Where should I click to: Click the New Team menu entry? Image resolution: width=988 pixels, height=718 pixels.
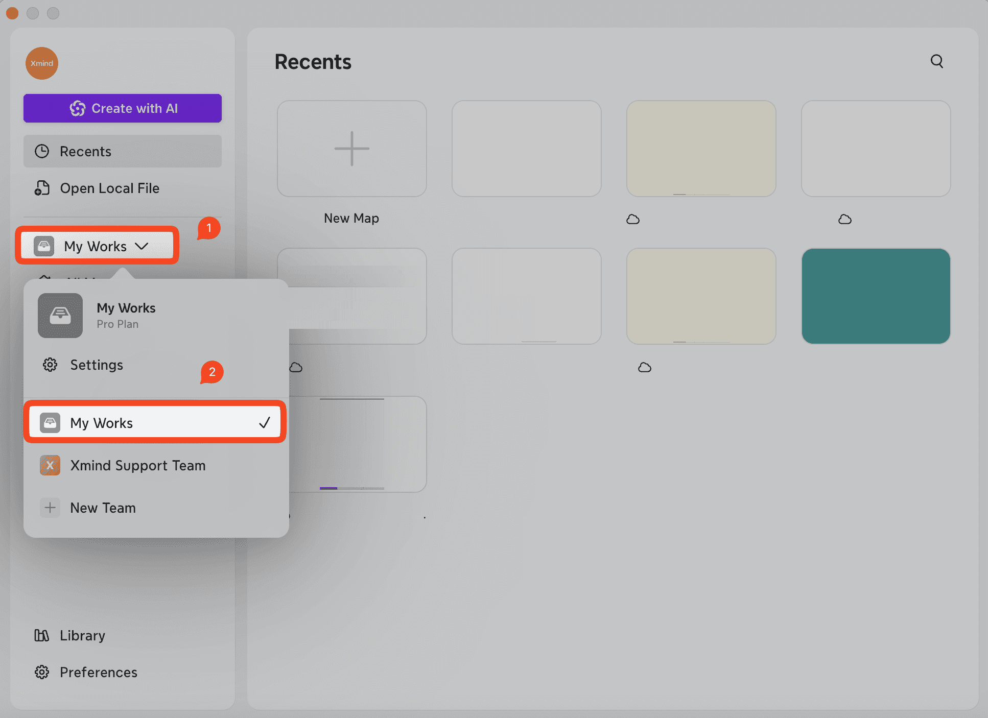[x=103, y=508]
